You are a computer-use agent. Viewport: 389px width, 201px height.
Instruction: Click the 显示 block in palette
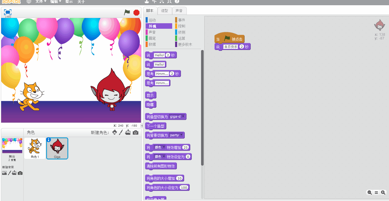click(151, 95)
